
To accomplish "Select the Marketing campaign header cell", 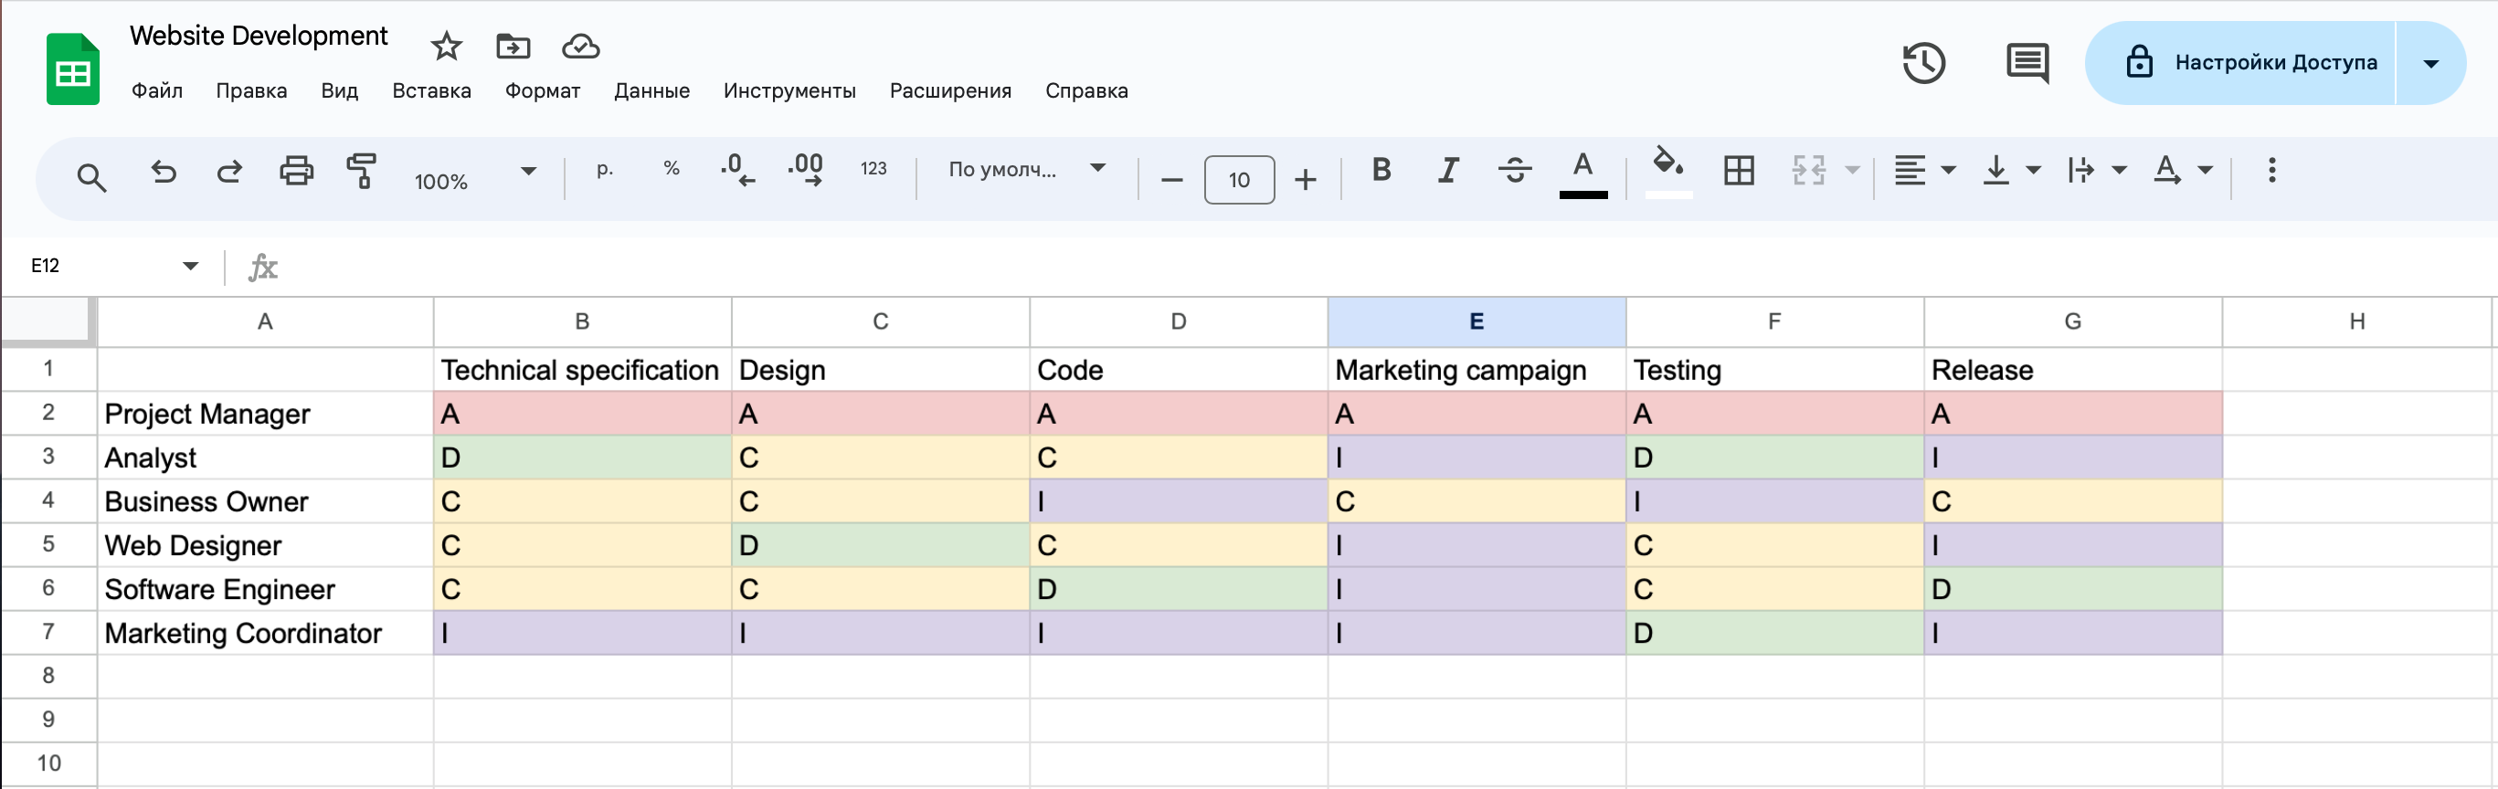I will coord(1476,369).
